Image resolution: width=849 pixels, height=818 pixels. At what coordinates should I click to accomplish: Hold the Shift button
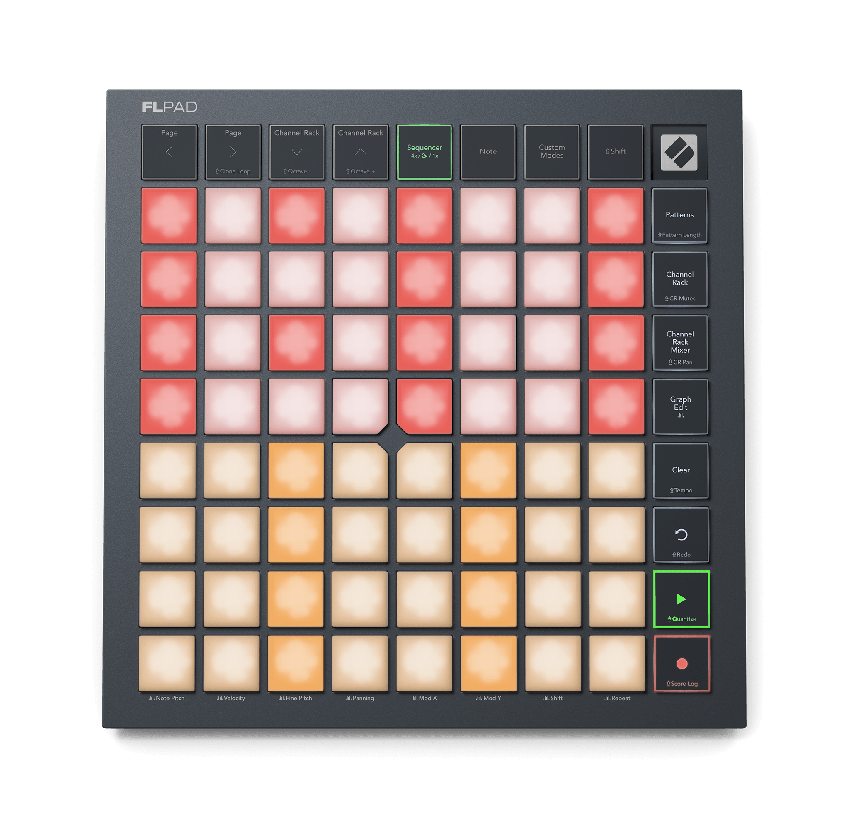[616, 152]
